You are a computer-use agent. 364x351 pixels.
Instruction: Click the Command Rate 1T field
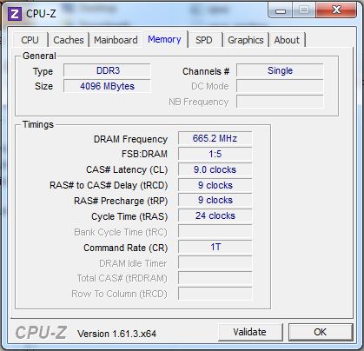(x=215, y=248)
